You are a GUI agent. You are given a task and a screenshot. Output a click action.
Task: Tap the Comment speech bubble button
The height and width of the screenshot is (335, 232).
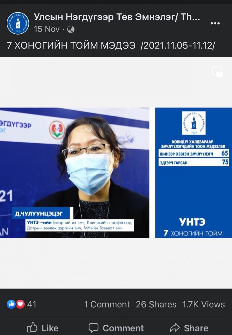pyautogui.click(x=116, y=328)
